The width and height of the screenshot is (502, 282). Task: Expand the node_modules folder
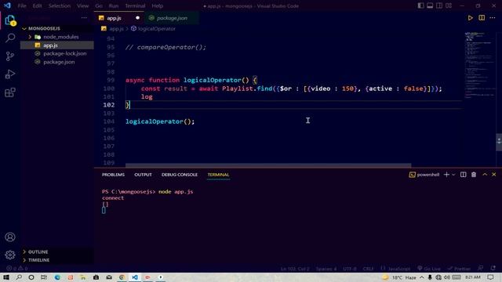57,37
